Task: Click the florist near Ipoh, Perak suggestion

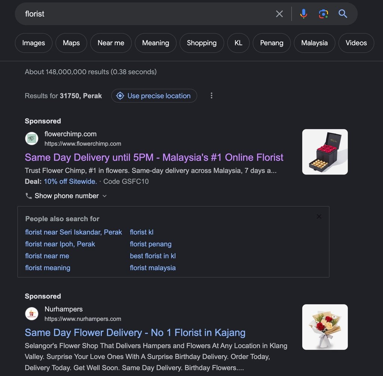Action: (60, 244)
